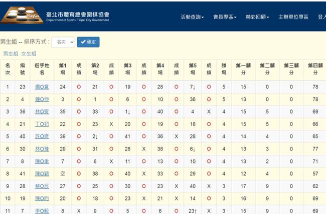The height and width of the screenshot is (214, 326).
Task: Switch to the 女生組 group
Action: coord(29,53)
